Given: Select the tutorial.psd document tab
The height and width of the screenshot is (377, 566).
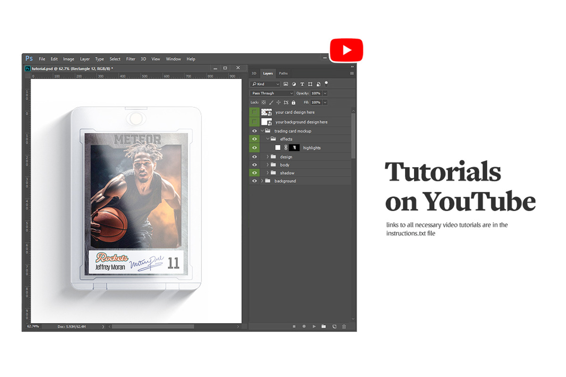Looking at the screenshot, I should [x=71, y=68].
